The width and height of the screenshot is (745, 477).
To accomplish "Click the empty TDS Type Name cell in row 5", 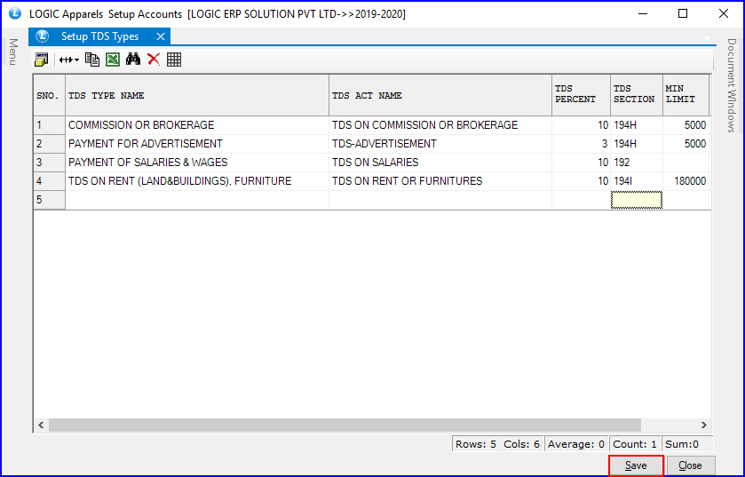I will [x=197, y=200].
